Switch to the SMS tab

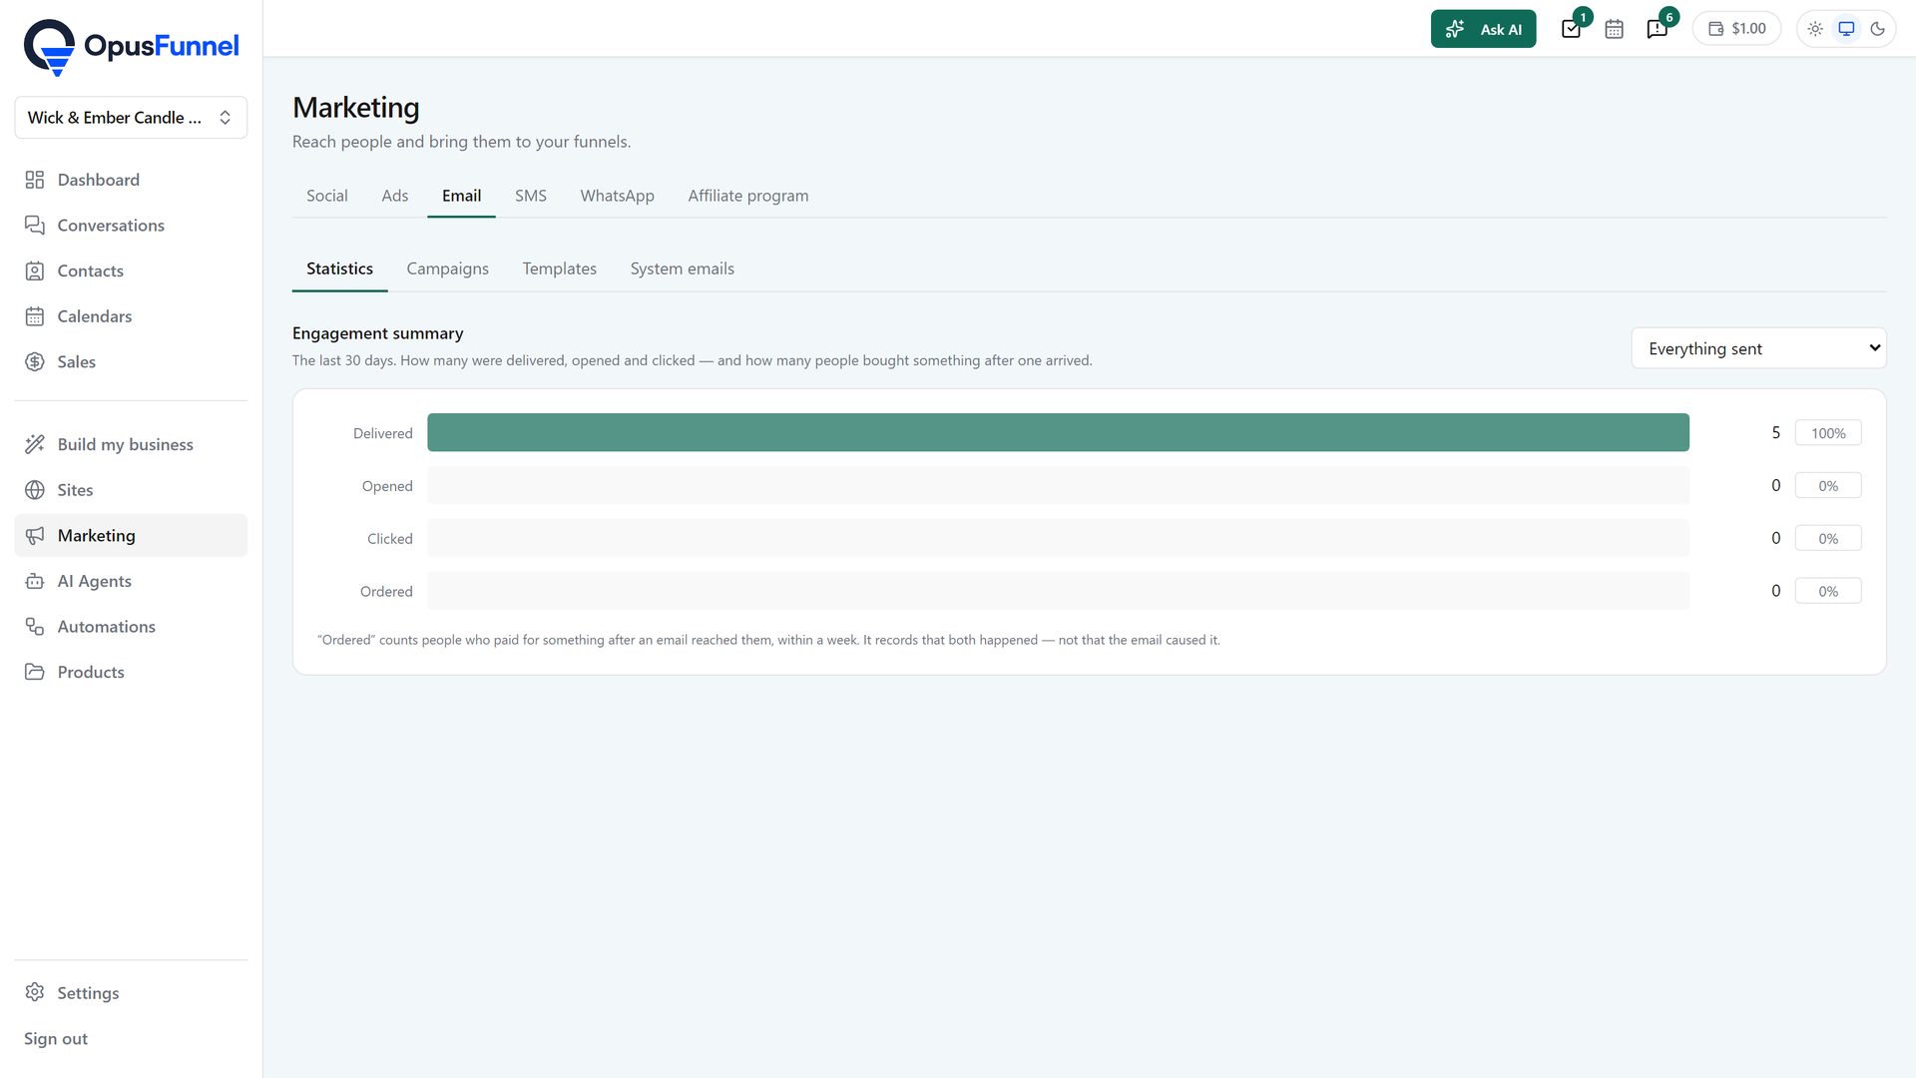(531, 196)
